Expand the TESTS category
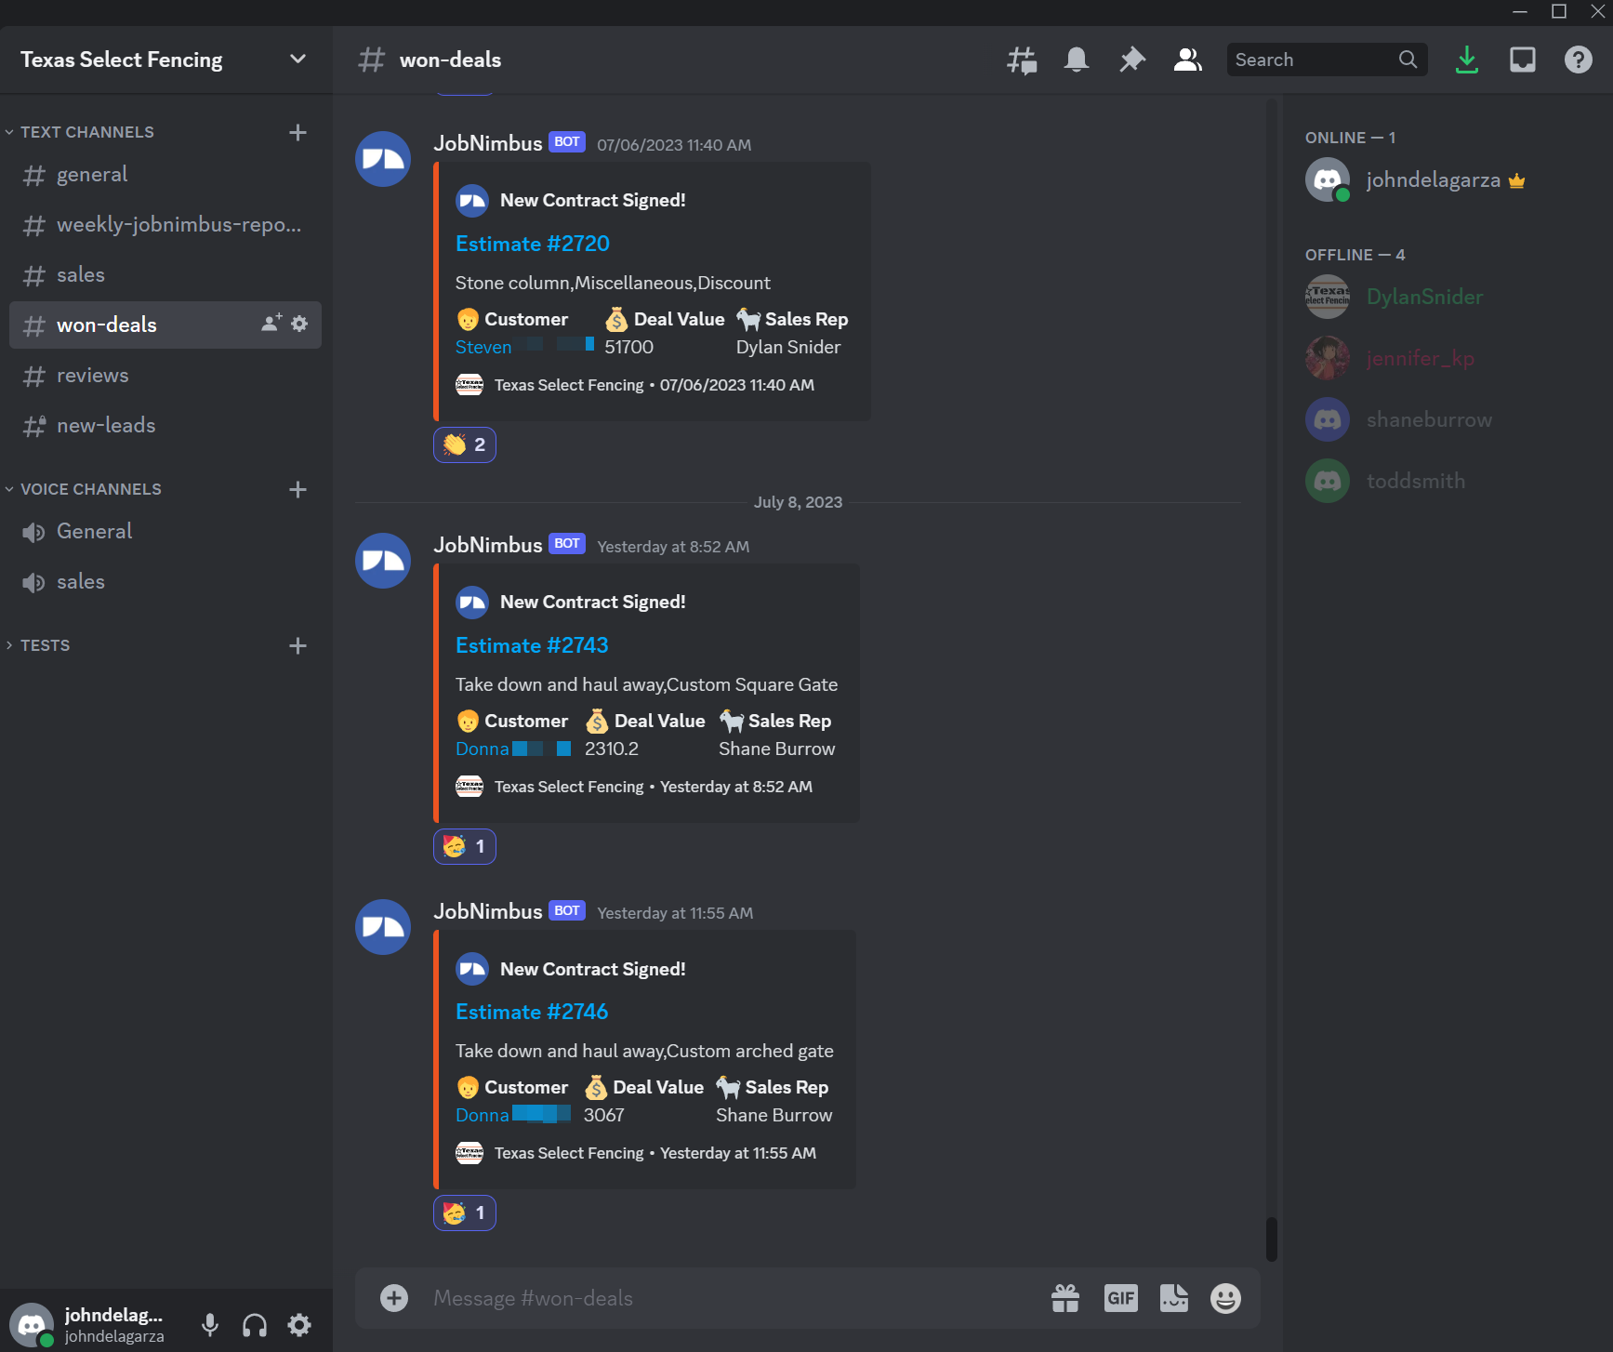Viewport: 1613px width, 1352px height. (45, 644)
